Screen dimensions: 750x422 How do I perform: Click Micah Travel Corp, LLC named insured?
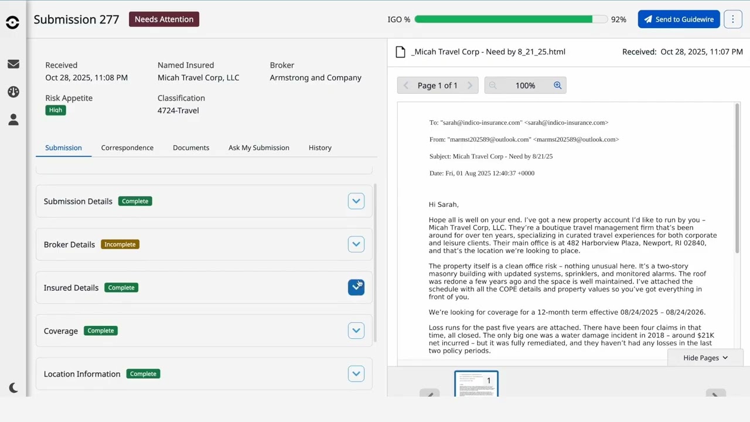(x=199, y=77)
